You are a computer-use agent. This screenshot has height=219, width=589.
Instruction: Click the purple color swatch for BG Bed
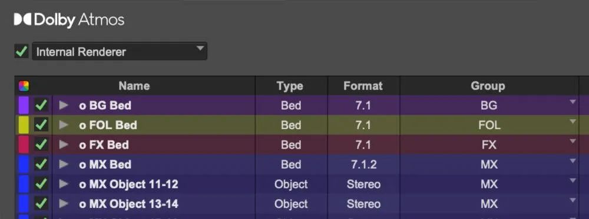24,105
